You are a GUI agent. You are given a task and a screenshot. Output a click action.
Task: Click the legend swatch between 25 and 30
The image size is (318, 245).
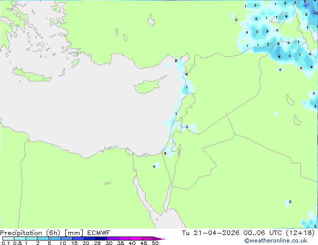(101, 238)
